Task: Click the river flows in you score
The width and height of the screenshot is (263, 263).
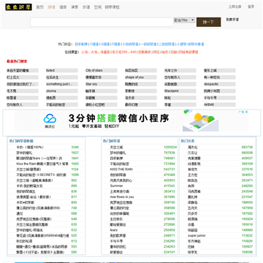Action: 122,197
